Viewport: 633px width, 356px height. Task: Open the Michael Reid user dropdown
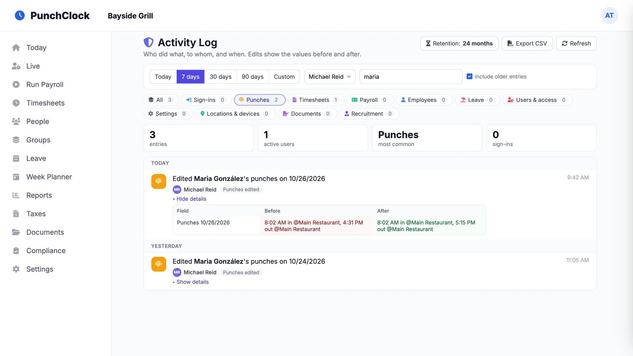[x=330, y=77]
